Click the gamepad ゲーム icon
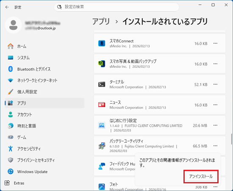The height and width of the screenshot is (191, 233). point(11,137)
